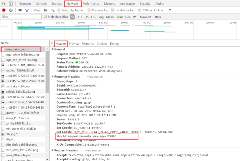240x161 pixels.
Task: Click icon of u=2610867340 image request
Action: pos(3,97)
